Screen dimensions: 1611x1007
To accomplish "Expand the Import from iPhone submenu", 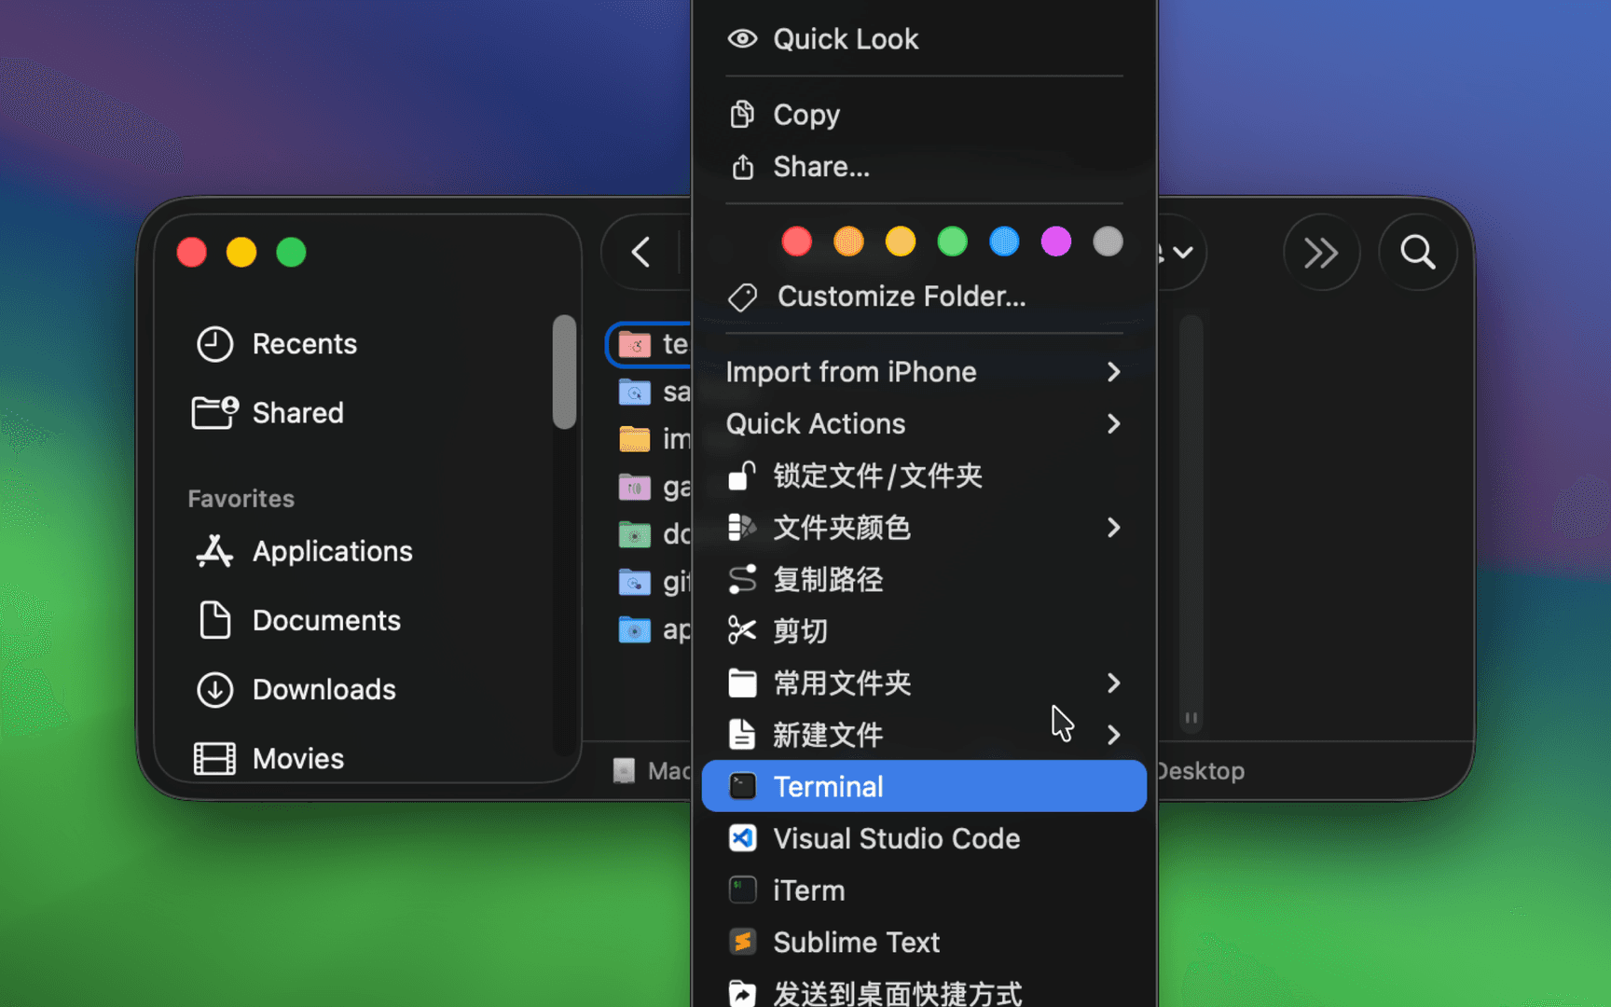I will tap(1113, 372).
